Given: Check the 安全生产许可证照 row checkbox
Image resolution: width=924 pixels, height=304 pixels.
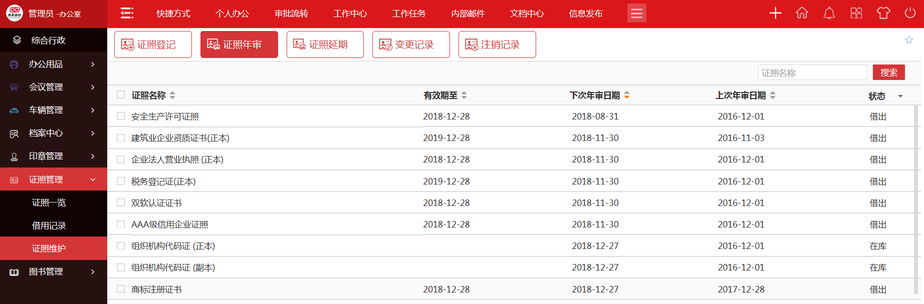Looking at the screenshot, I should pos(121,116).
